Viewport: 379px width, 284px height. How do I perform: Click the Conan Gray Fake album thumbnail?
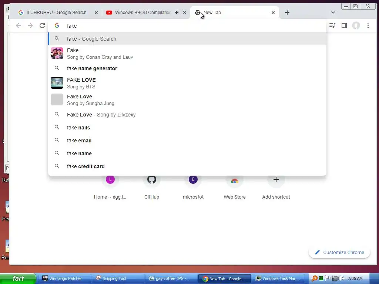(57, 53)
